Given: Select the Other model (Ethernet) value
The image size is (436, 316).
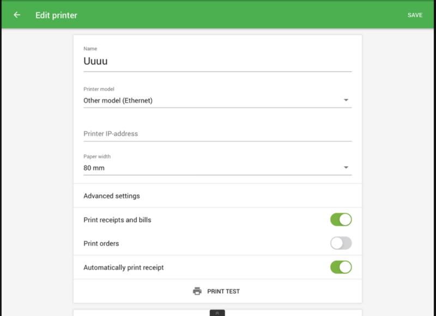Looking at the screenshot, I should click(x=118, y=101).
